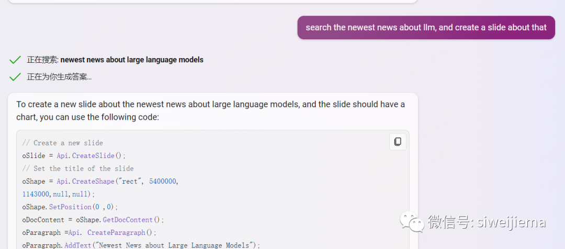Click the 'oSlide = Api.CreateSlide();' code line
Viewport: 565px width, 249px height.
pyautogui.click(x=74, y=156)
